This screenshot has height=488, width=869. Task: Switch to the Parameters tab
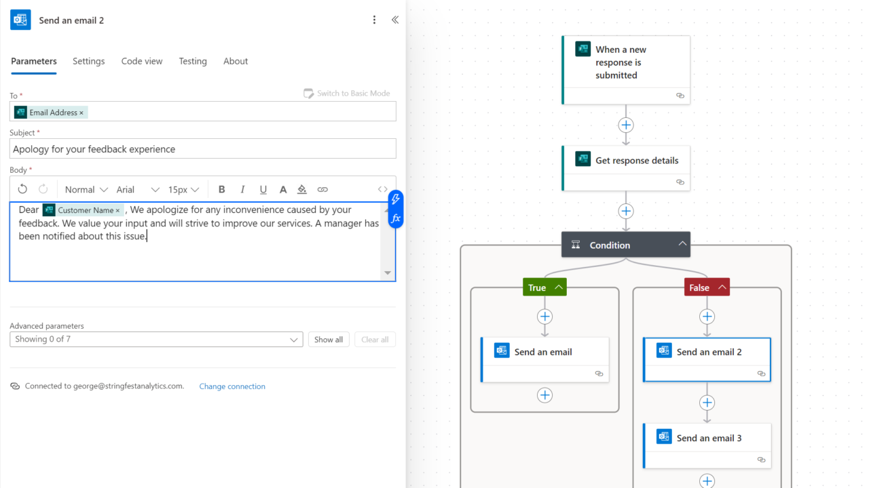coord(34,61)
